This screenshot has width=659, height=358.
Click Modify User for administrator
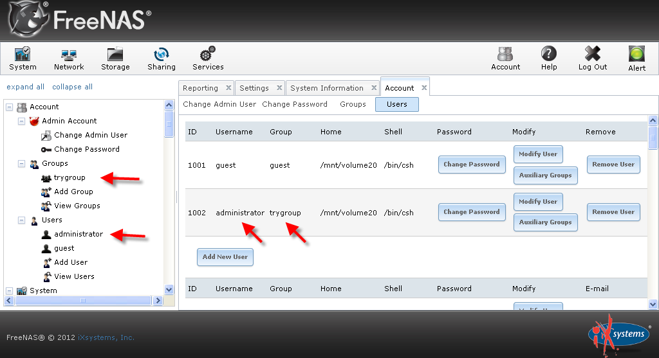(x=538, y=201)
